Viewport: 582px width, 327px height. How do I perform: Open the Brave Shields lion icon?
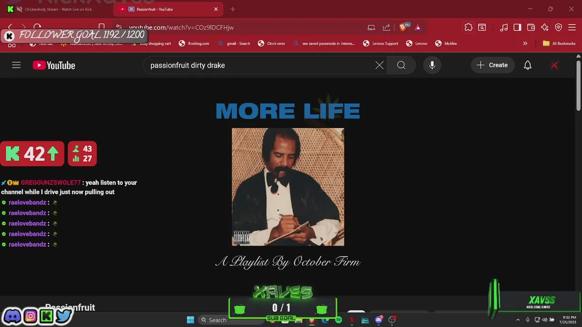coord(402,27)
